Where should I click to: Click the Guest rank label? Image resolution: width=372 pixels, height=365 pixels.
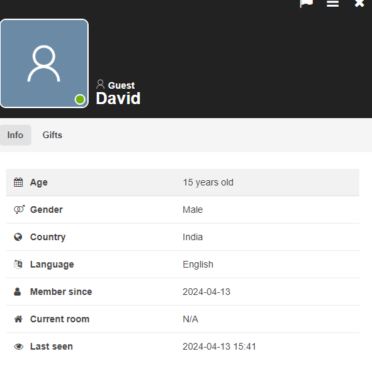coord(121,85)
